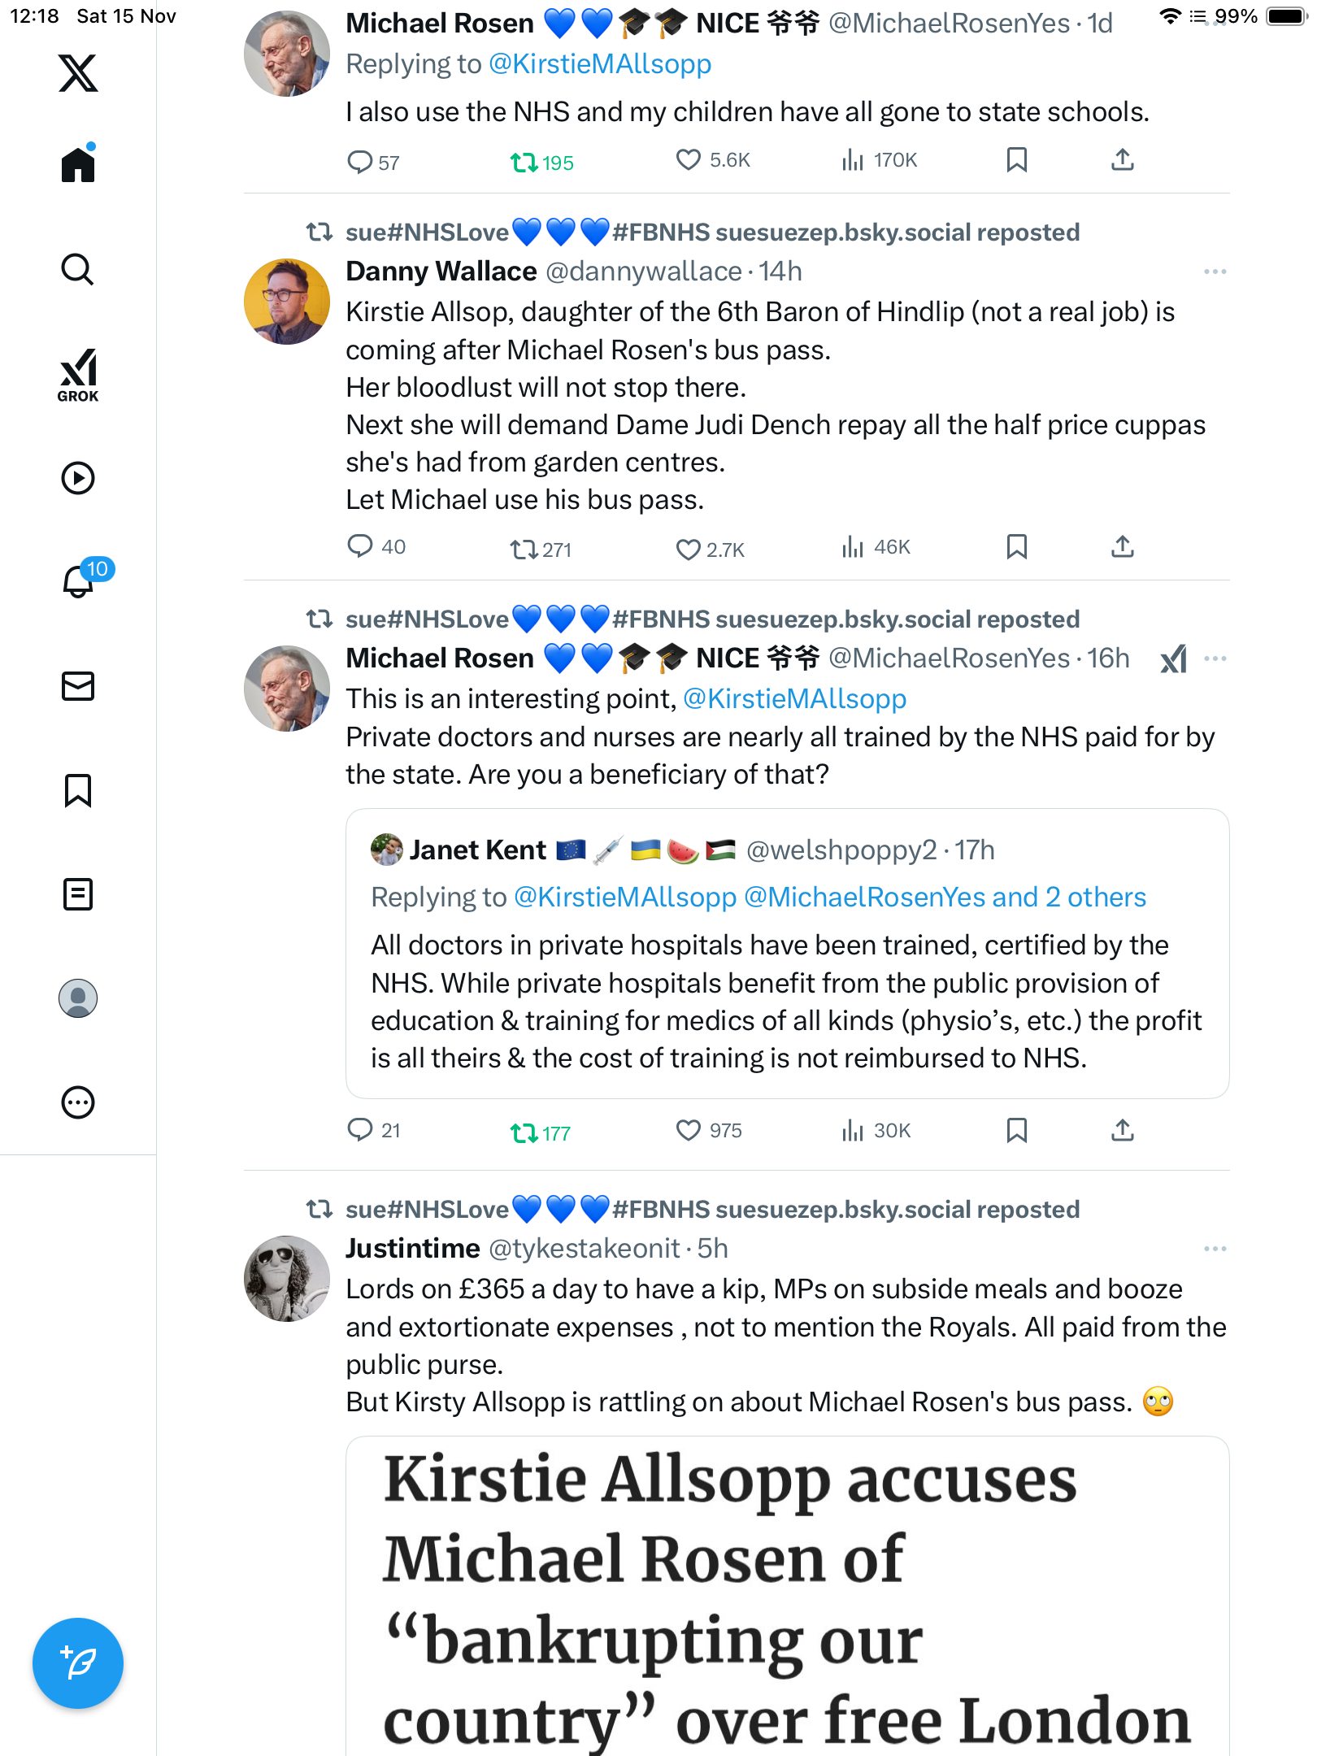Open the Search icon in sidebar
1317x1756 pixels.
78,269
